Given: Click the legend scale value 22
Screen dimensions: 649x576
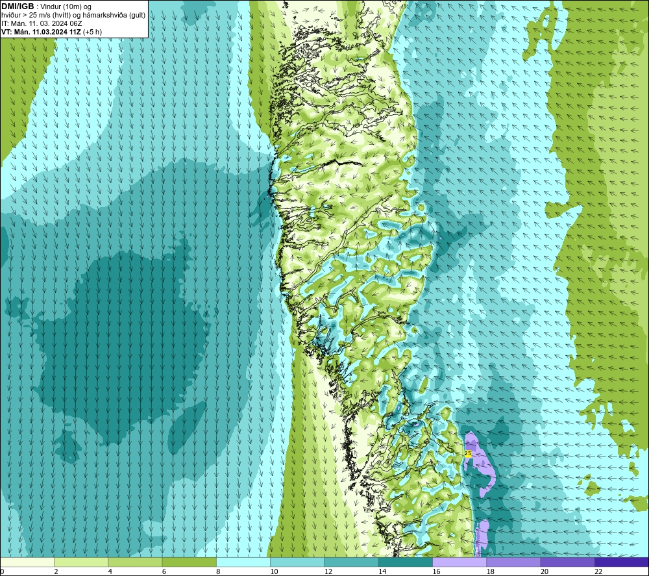Looking at the screenshot, I should coord(598,571).
